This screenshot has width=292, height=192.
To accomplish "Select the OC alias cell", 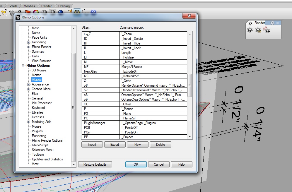I will 100,104.
